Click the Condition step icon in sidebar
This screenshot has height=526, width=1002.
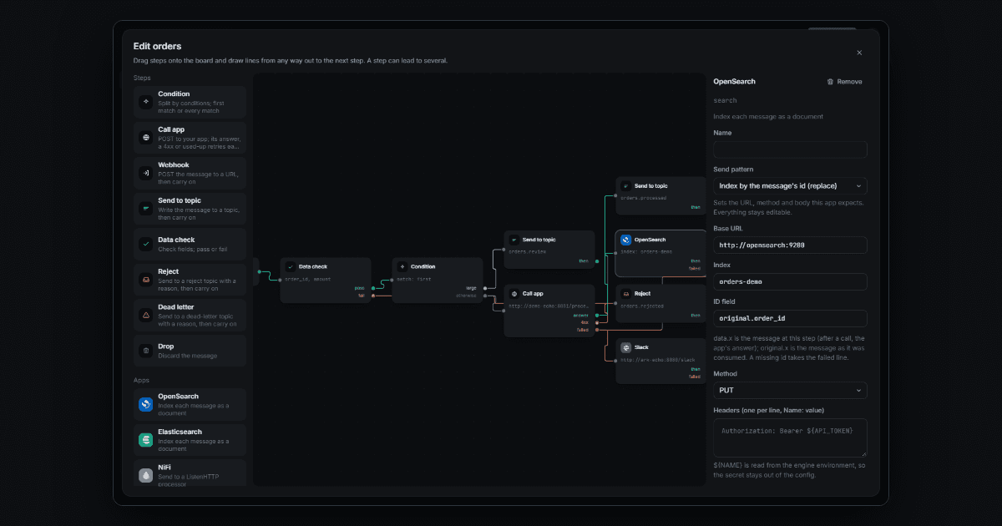pyautogui.click(x=146, y=102)
